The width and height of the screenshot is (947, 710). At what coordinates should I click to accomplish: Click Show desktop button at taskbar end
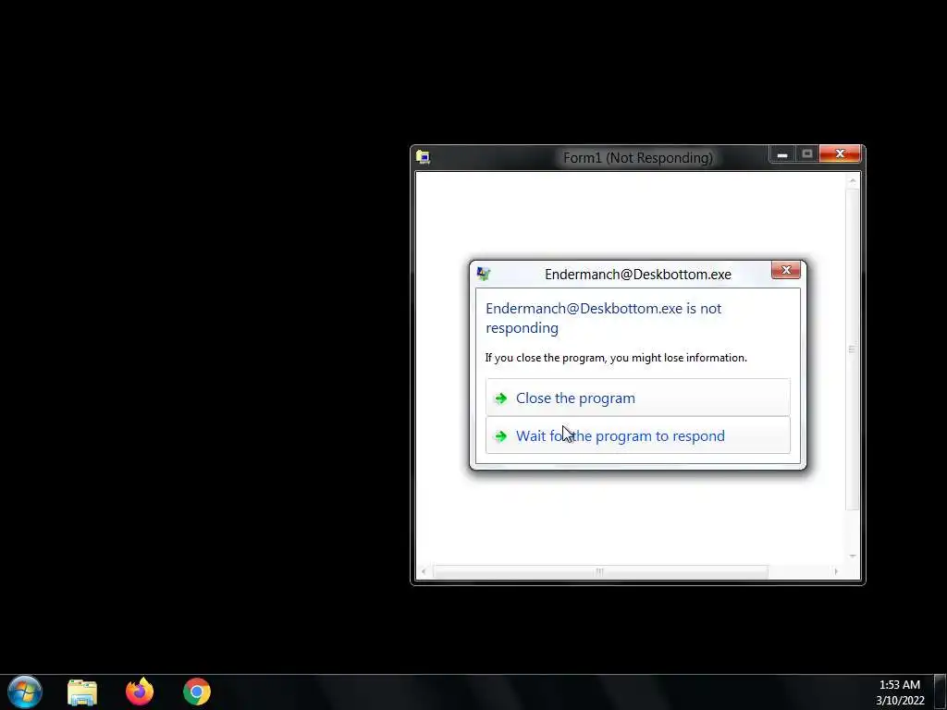[940, 692]
